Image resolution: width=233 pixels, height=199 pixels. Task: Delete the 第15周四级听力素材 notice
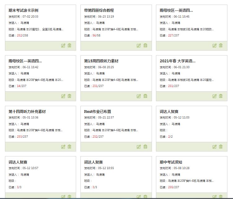(x=145, y=96)
